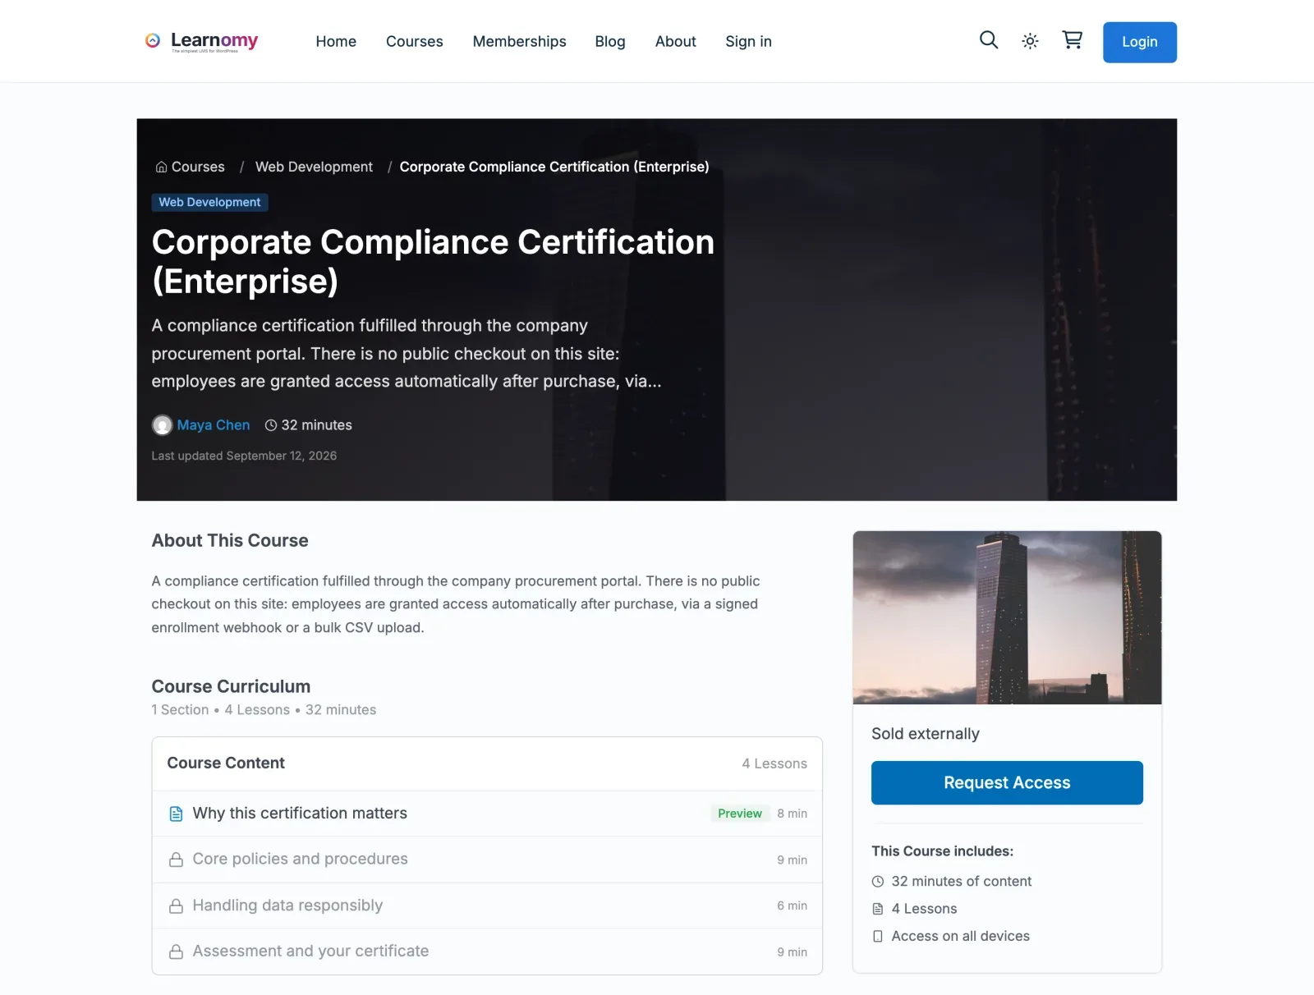Image resolution: width=1314 pixels, height=995 pixels.
Task: Click the document icon of first lesson
Action: pyautogui.click(x=176, y=814)
